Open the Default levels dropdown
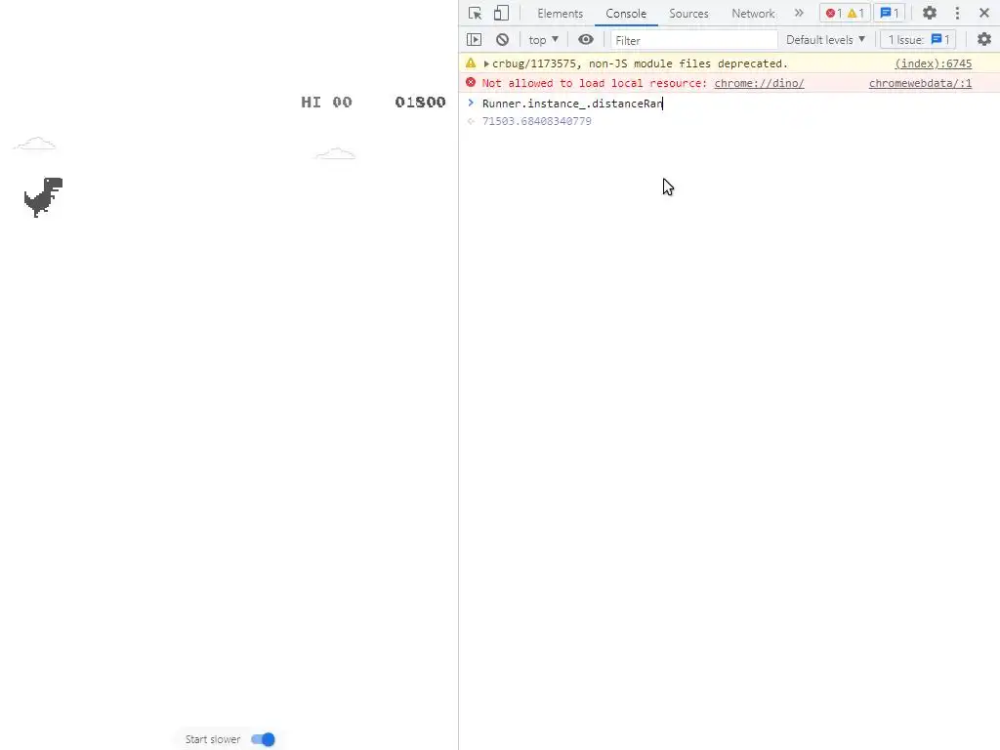Image resolution: width=1000 pixels, height=750 pixels. tap(825, 39)
